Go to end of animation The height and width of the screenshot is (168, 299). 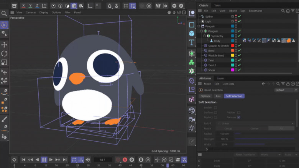pyautogui.click(x=65, y=160)
